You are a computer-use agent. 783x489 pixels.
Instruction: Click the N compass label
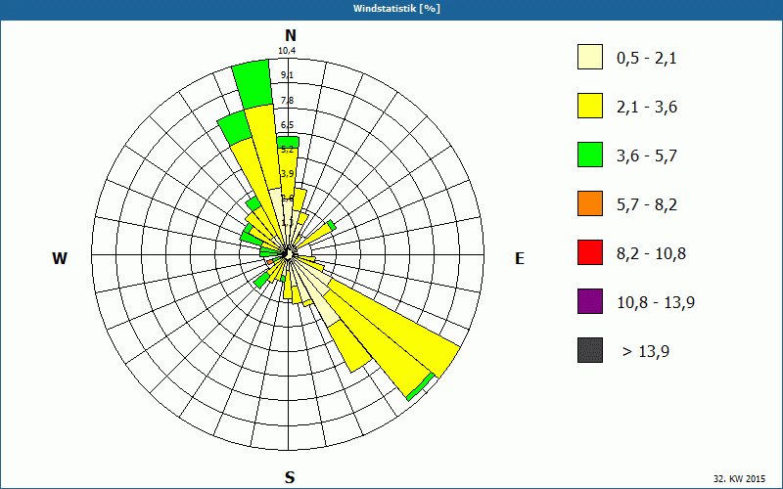coord(290,35)
